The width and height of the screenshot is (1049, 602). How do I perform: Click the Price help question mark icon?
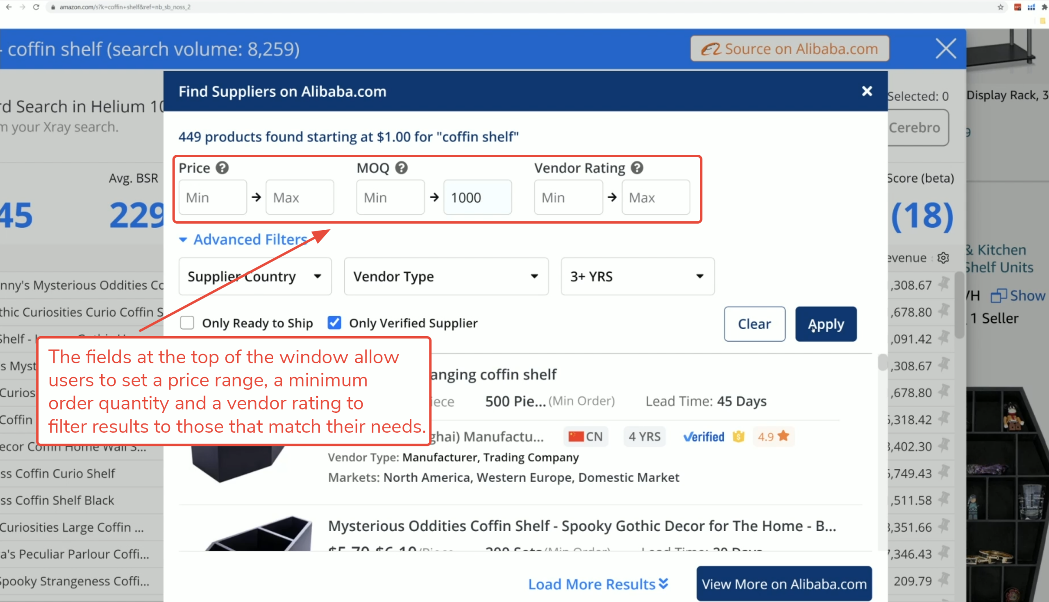pos(222,168)
